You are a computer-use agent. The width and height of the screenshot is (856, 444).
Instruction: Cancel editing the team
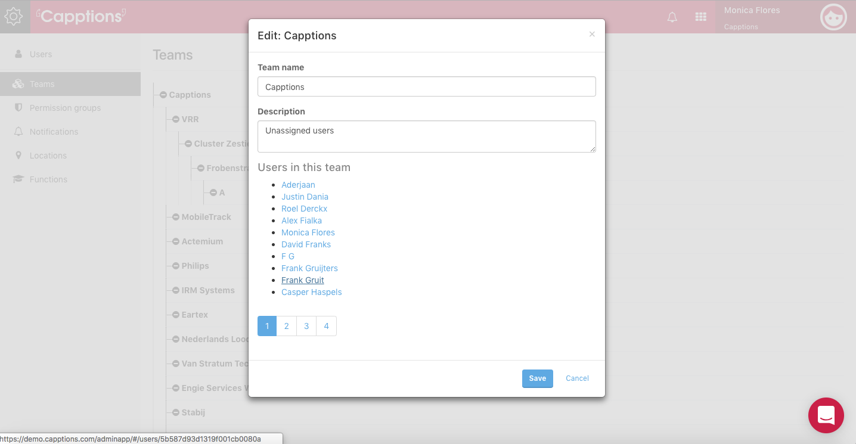(577, 378)
